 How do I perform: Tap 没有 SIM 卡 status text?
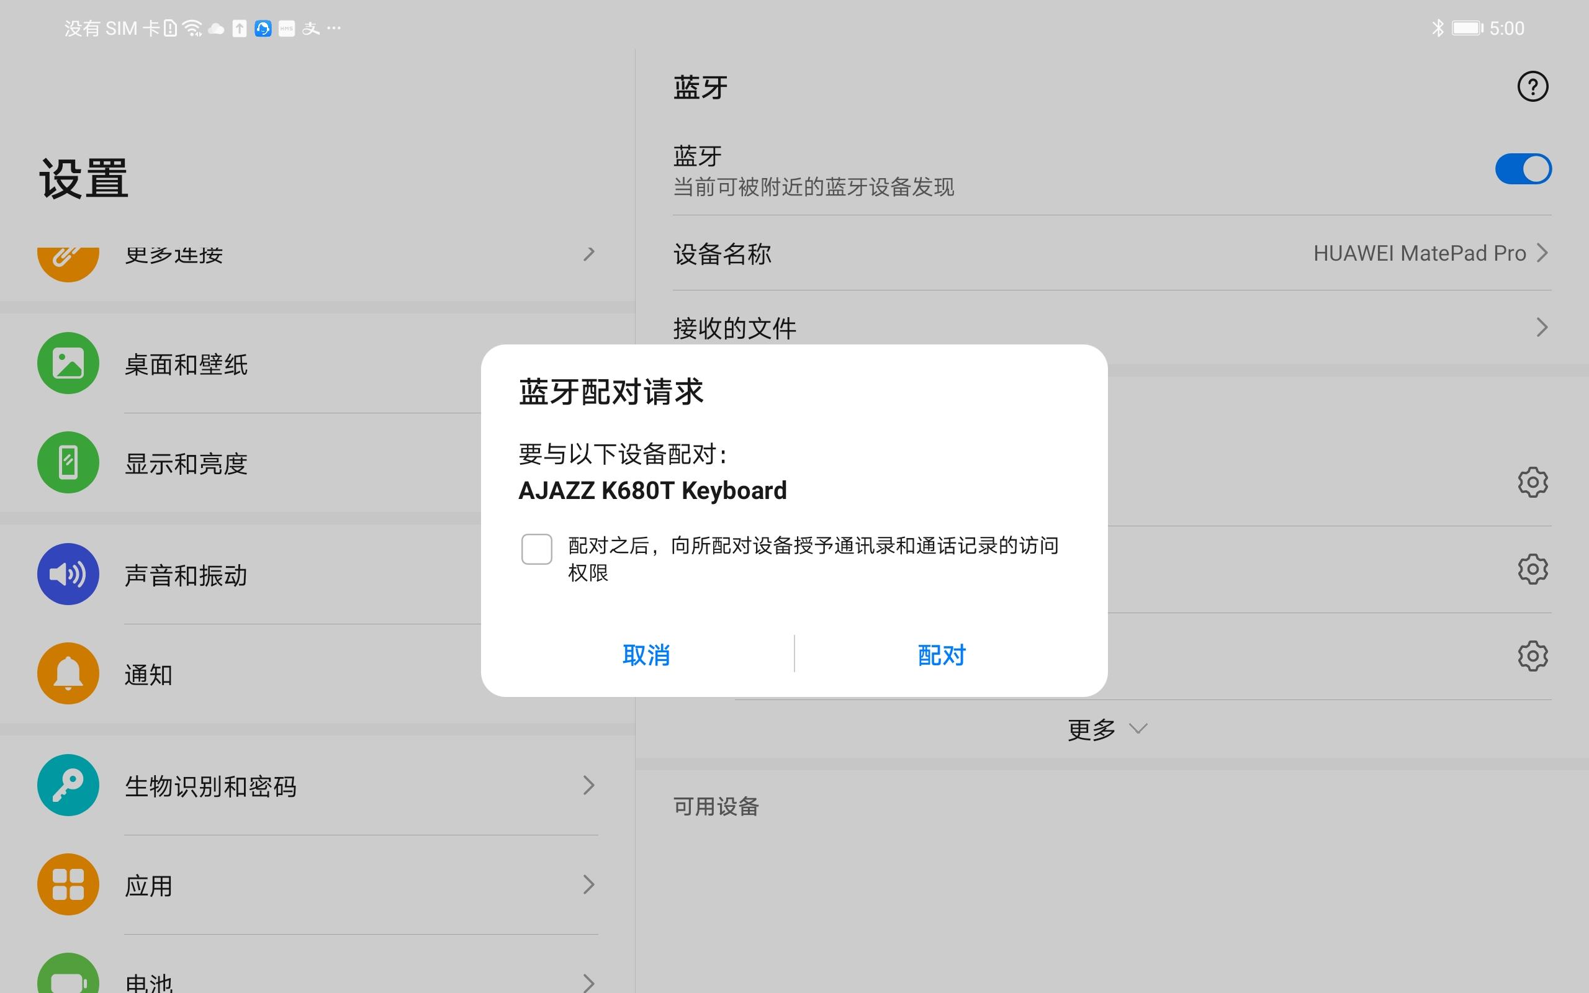[x=112, y=29]
